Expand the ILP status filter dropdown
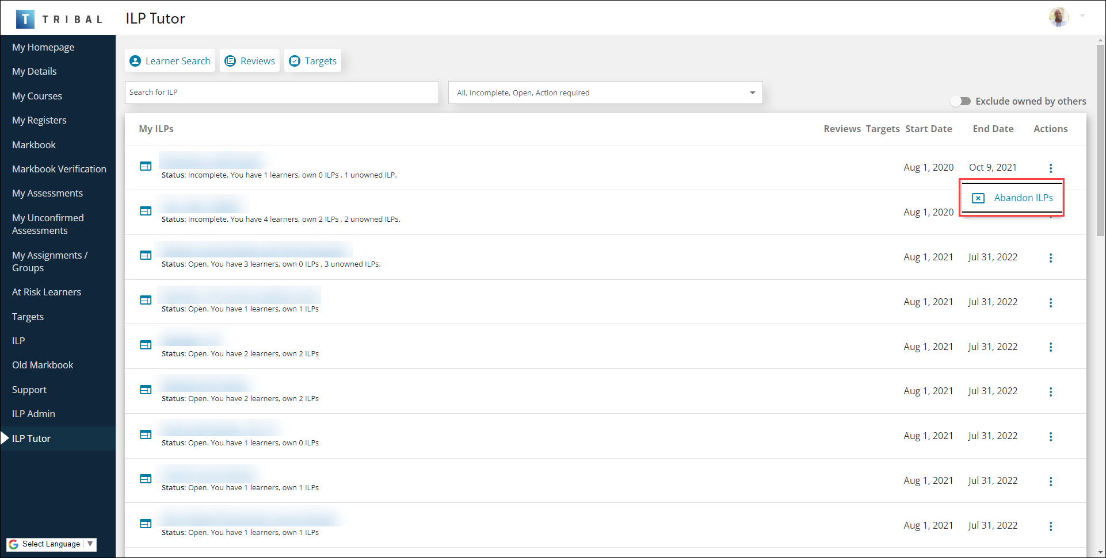This screenshot has width=1106, height=558. (752, 93)
